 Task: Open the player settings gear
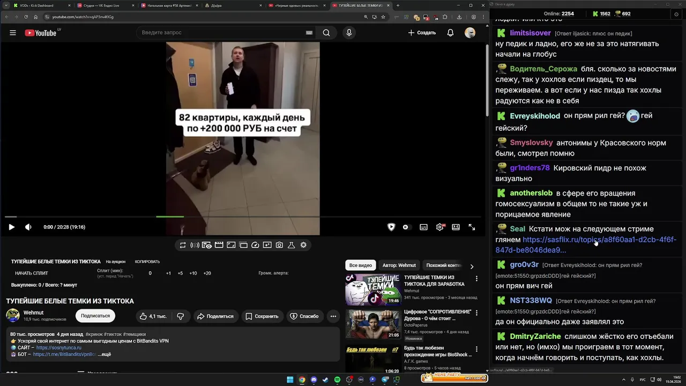click(439, 227)
